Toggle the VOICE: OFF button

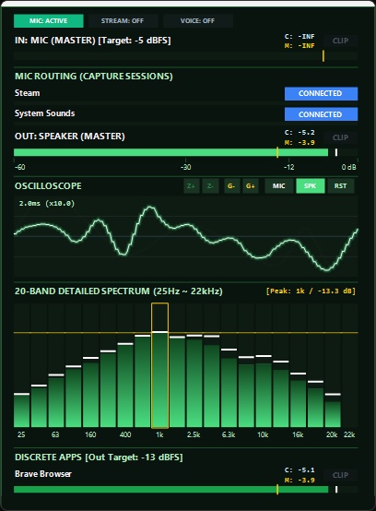coord(197,21)
